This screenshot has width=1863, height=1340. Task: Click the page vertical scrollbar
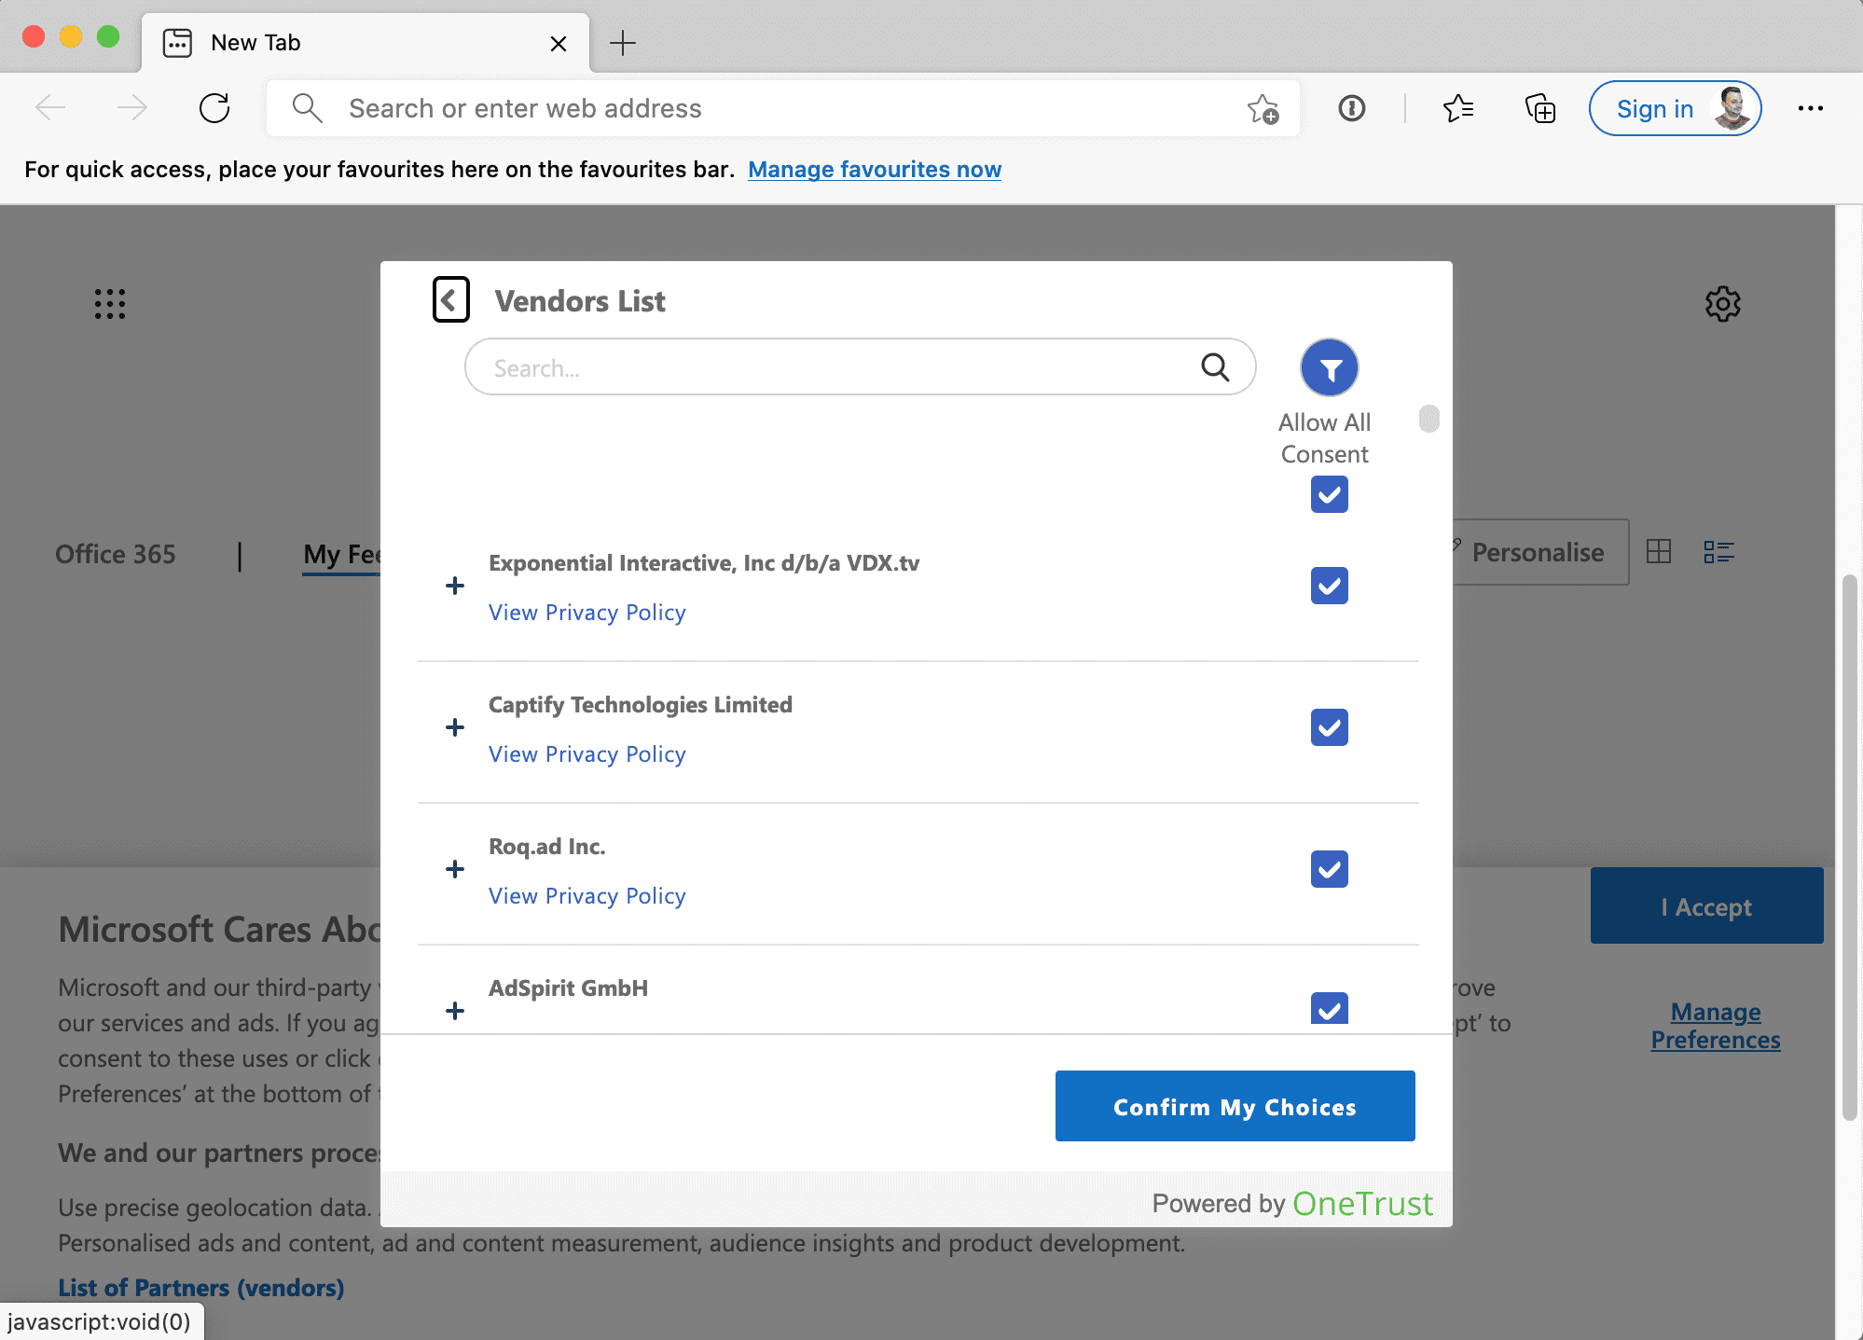pos(1849,847)
